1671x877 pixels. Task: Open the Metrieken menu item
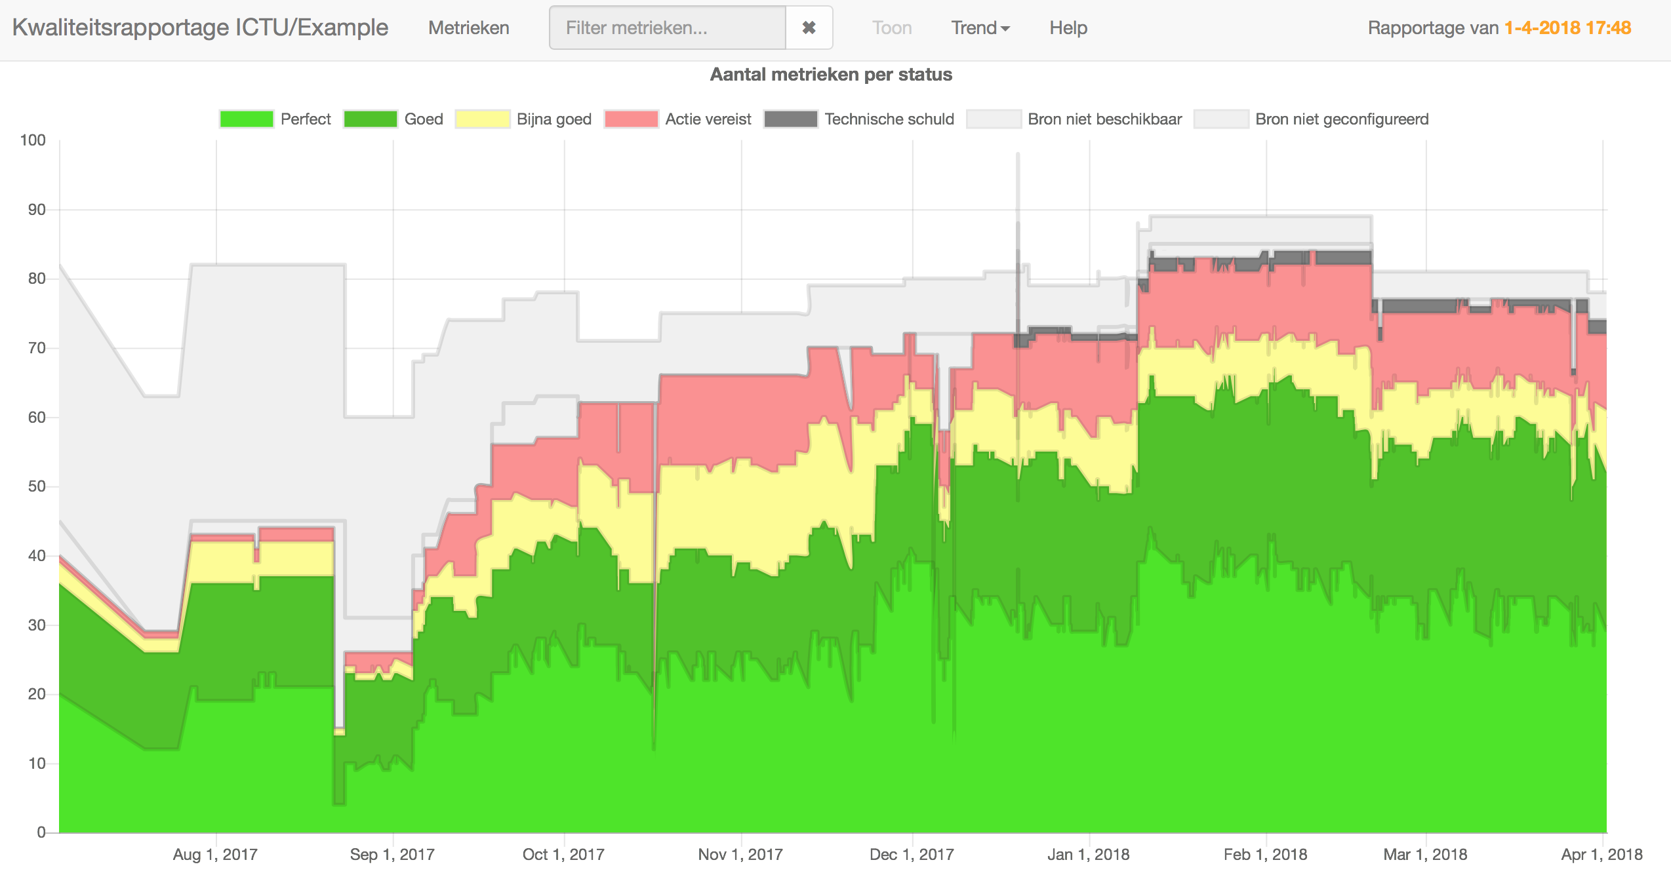tap(468, 28)
